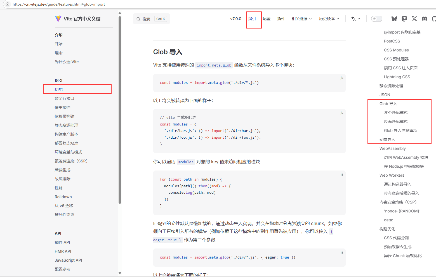436x277 pixels.
Task: Jump to outline item CSS Modules
Action: (x=396, y=50)
